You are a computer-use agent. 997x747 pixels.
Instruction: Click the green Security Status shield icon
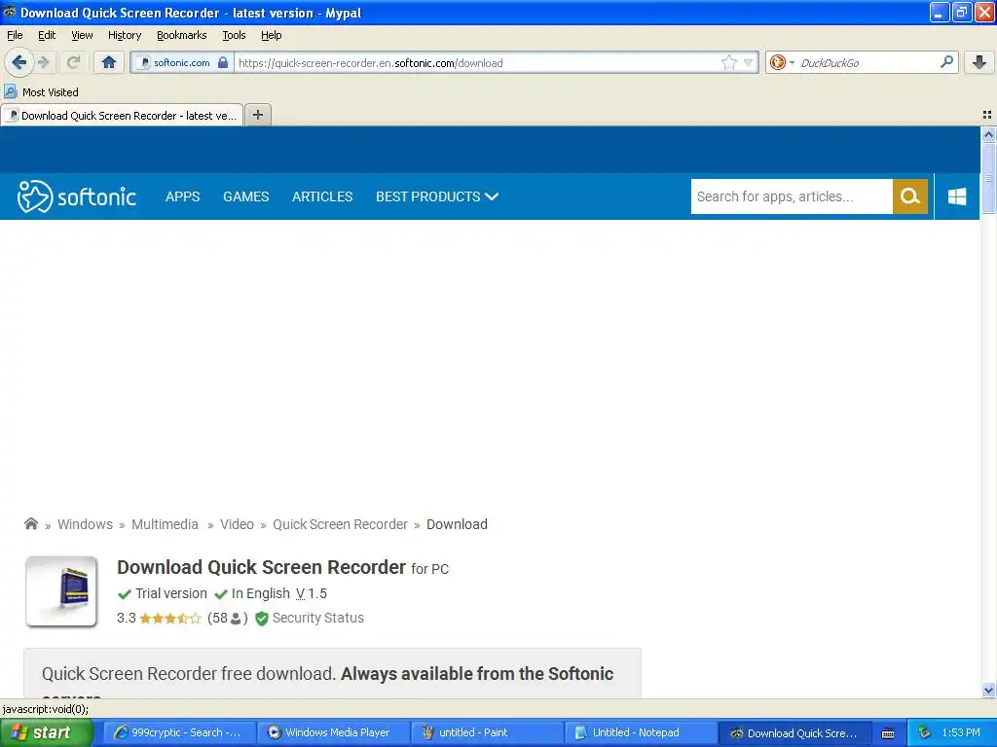click(261, 618)
